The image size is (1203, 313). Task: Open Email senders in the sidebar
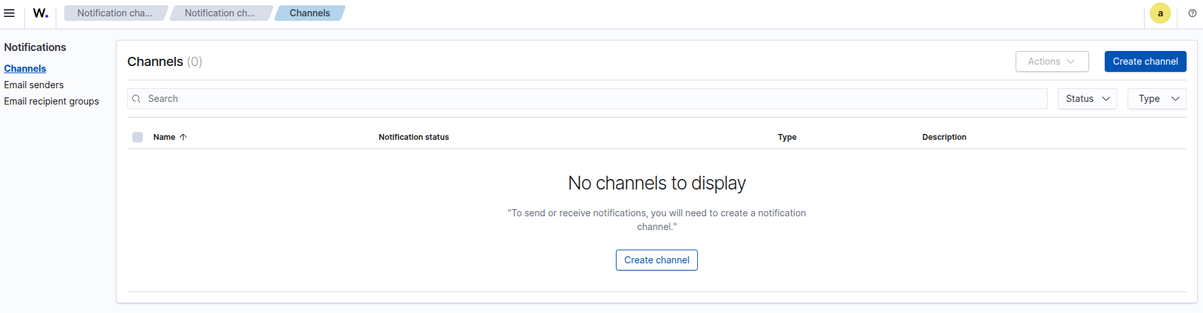click(x=34, y=85)
